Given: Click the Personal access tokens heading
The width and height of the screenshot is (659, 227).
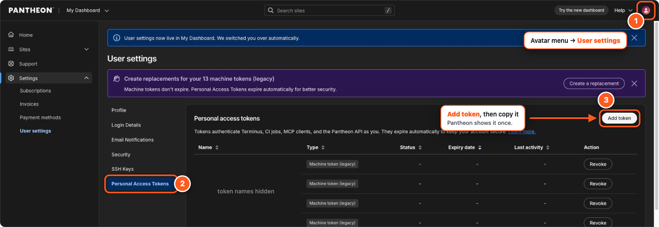Looking at the screenshot, I should (227, 119).
